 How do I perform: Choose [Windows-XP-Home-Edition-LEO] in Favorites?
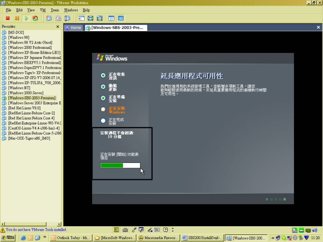(x=34, y=52)
